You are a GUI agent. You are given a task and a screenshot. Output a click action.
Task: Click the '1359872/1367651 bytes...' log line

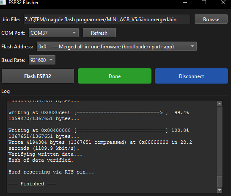tap(44, 119)
